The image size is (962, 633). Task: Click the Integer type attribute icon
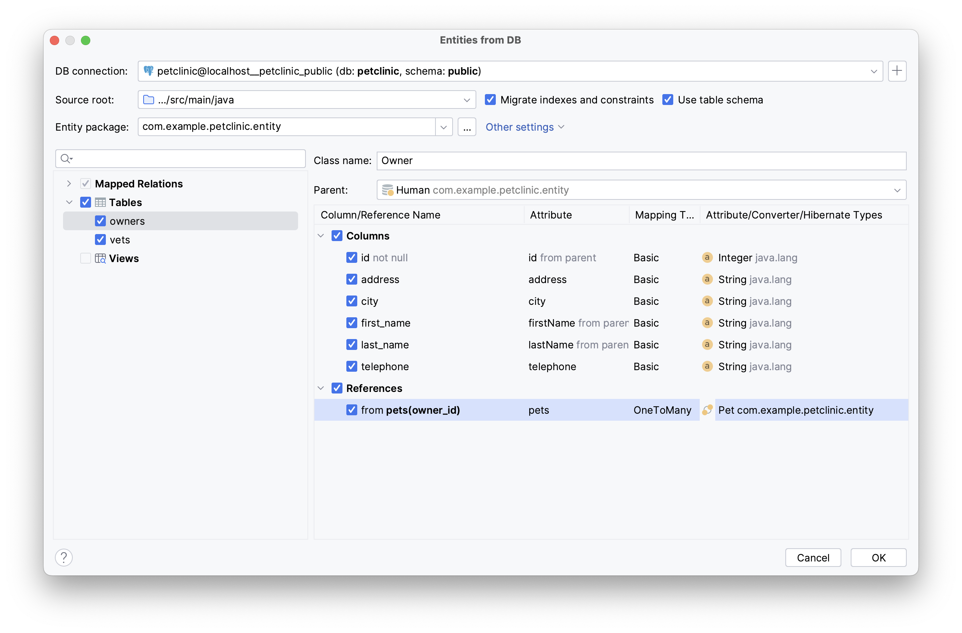click(x=706, y=257)
